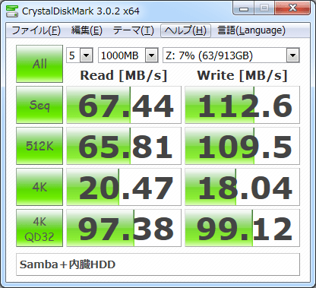Open the ファイル(F) menu
This screenshot has height=288, width=316.
(36, 30)
